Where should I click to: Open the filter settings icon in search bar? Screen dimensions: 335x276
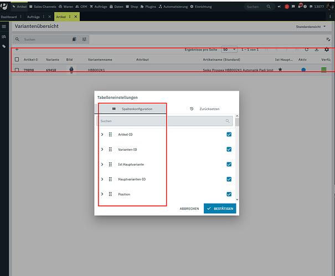[84, 39]
